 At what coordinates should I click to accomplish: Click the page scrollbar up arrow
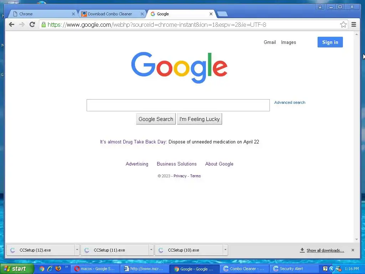[x=356, y=34]
